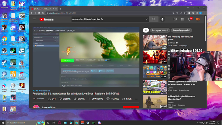Reload the page in Chrome

[39, 13]
